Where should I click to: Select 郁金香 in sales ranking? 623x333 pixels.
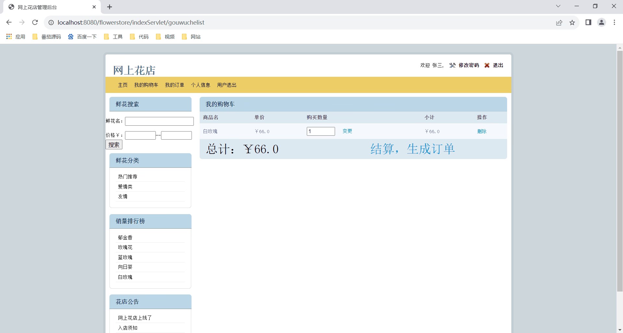[x=125, y=237]
